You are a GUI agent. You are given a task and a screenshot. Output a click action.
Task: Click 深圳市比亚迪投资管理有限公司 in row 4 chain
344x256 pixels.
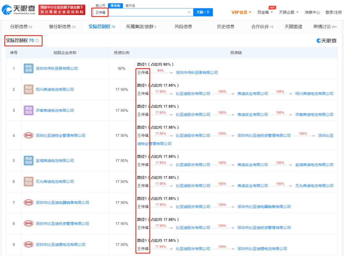264,136
